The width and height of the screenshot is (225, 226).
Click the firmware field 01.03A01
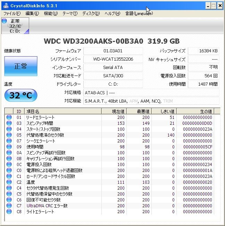point(113,51)
